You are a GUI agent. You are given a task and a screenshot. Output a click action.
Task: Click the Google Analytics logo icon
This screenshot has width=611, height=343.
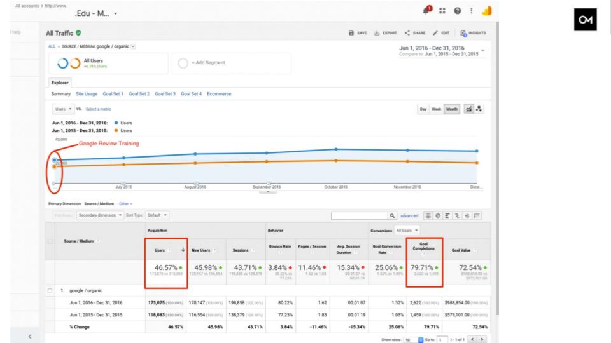tap(487, 11)
